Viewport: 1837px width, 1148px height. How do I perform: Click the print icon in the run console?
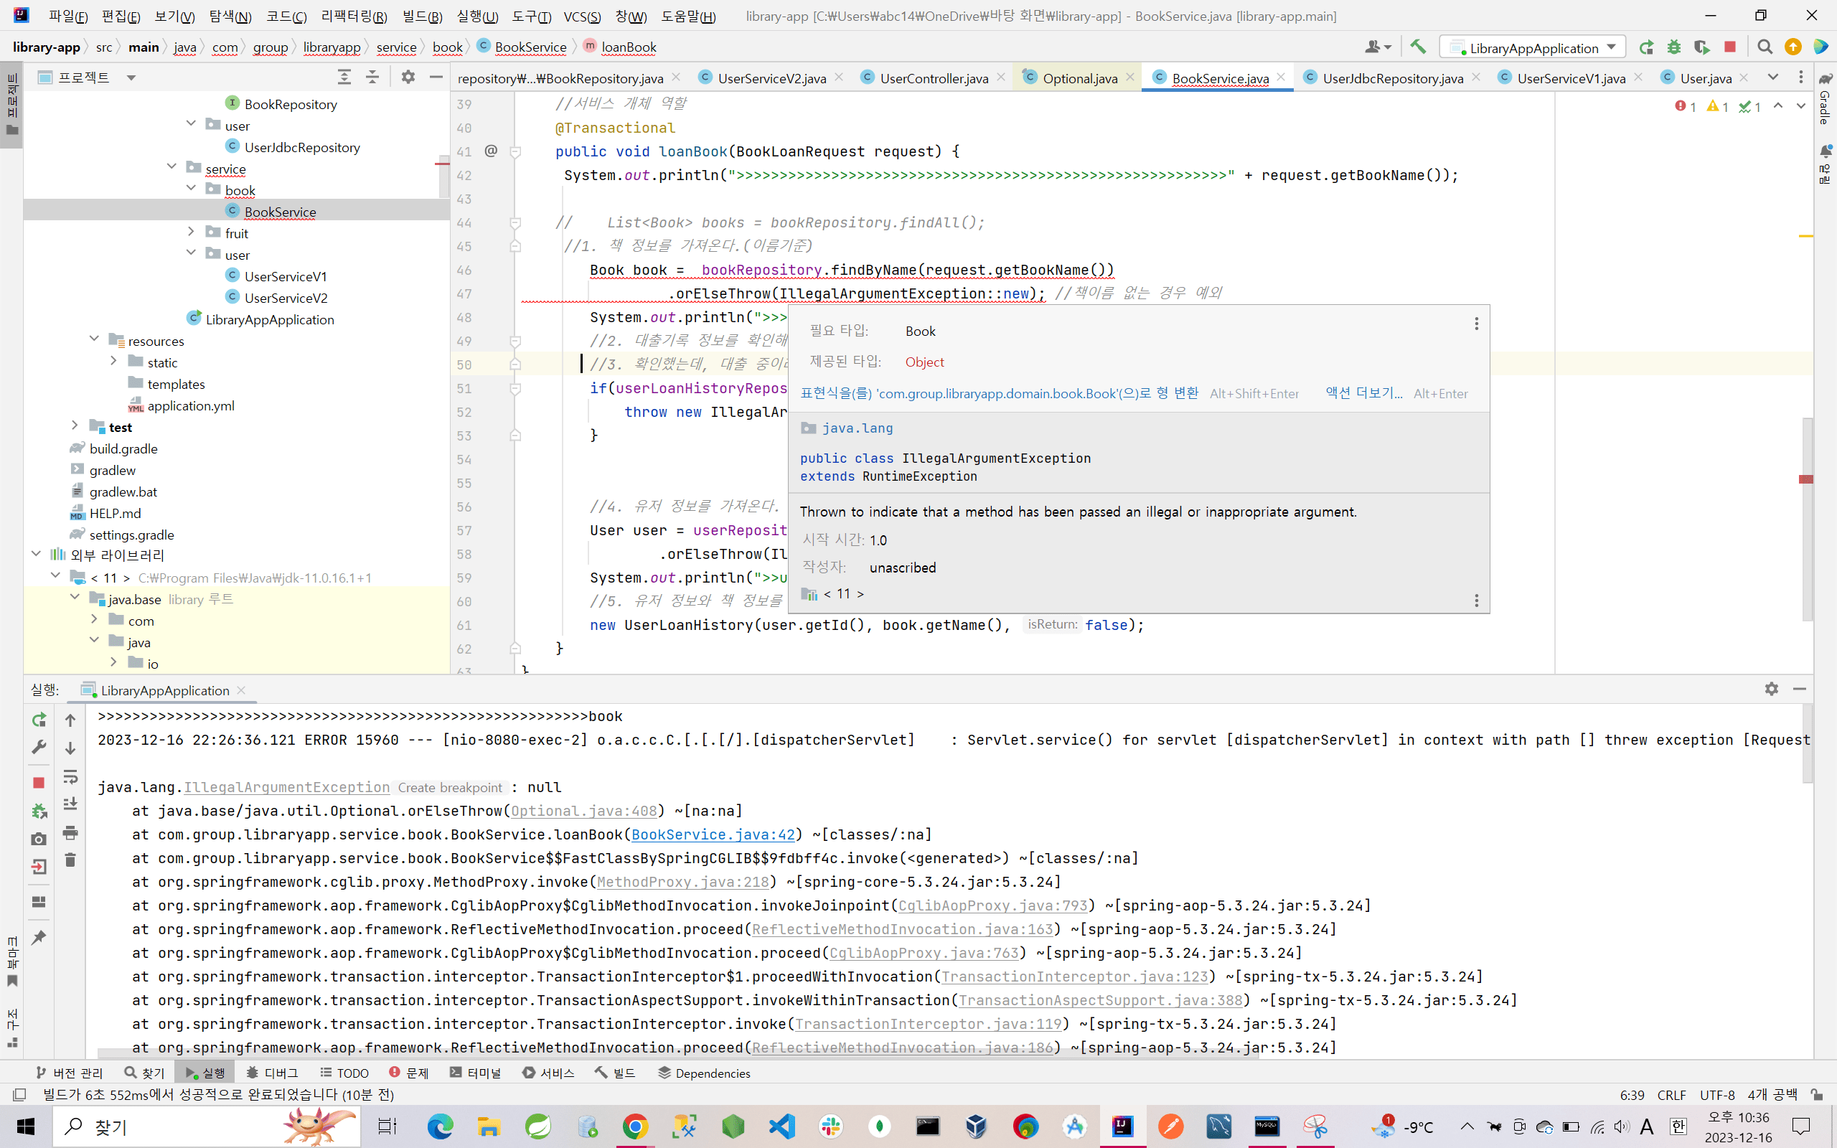pyautogui.click(x=70, y=832)
